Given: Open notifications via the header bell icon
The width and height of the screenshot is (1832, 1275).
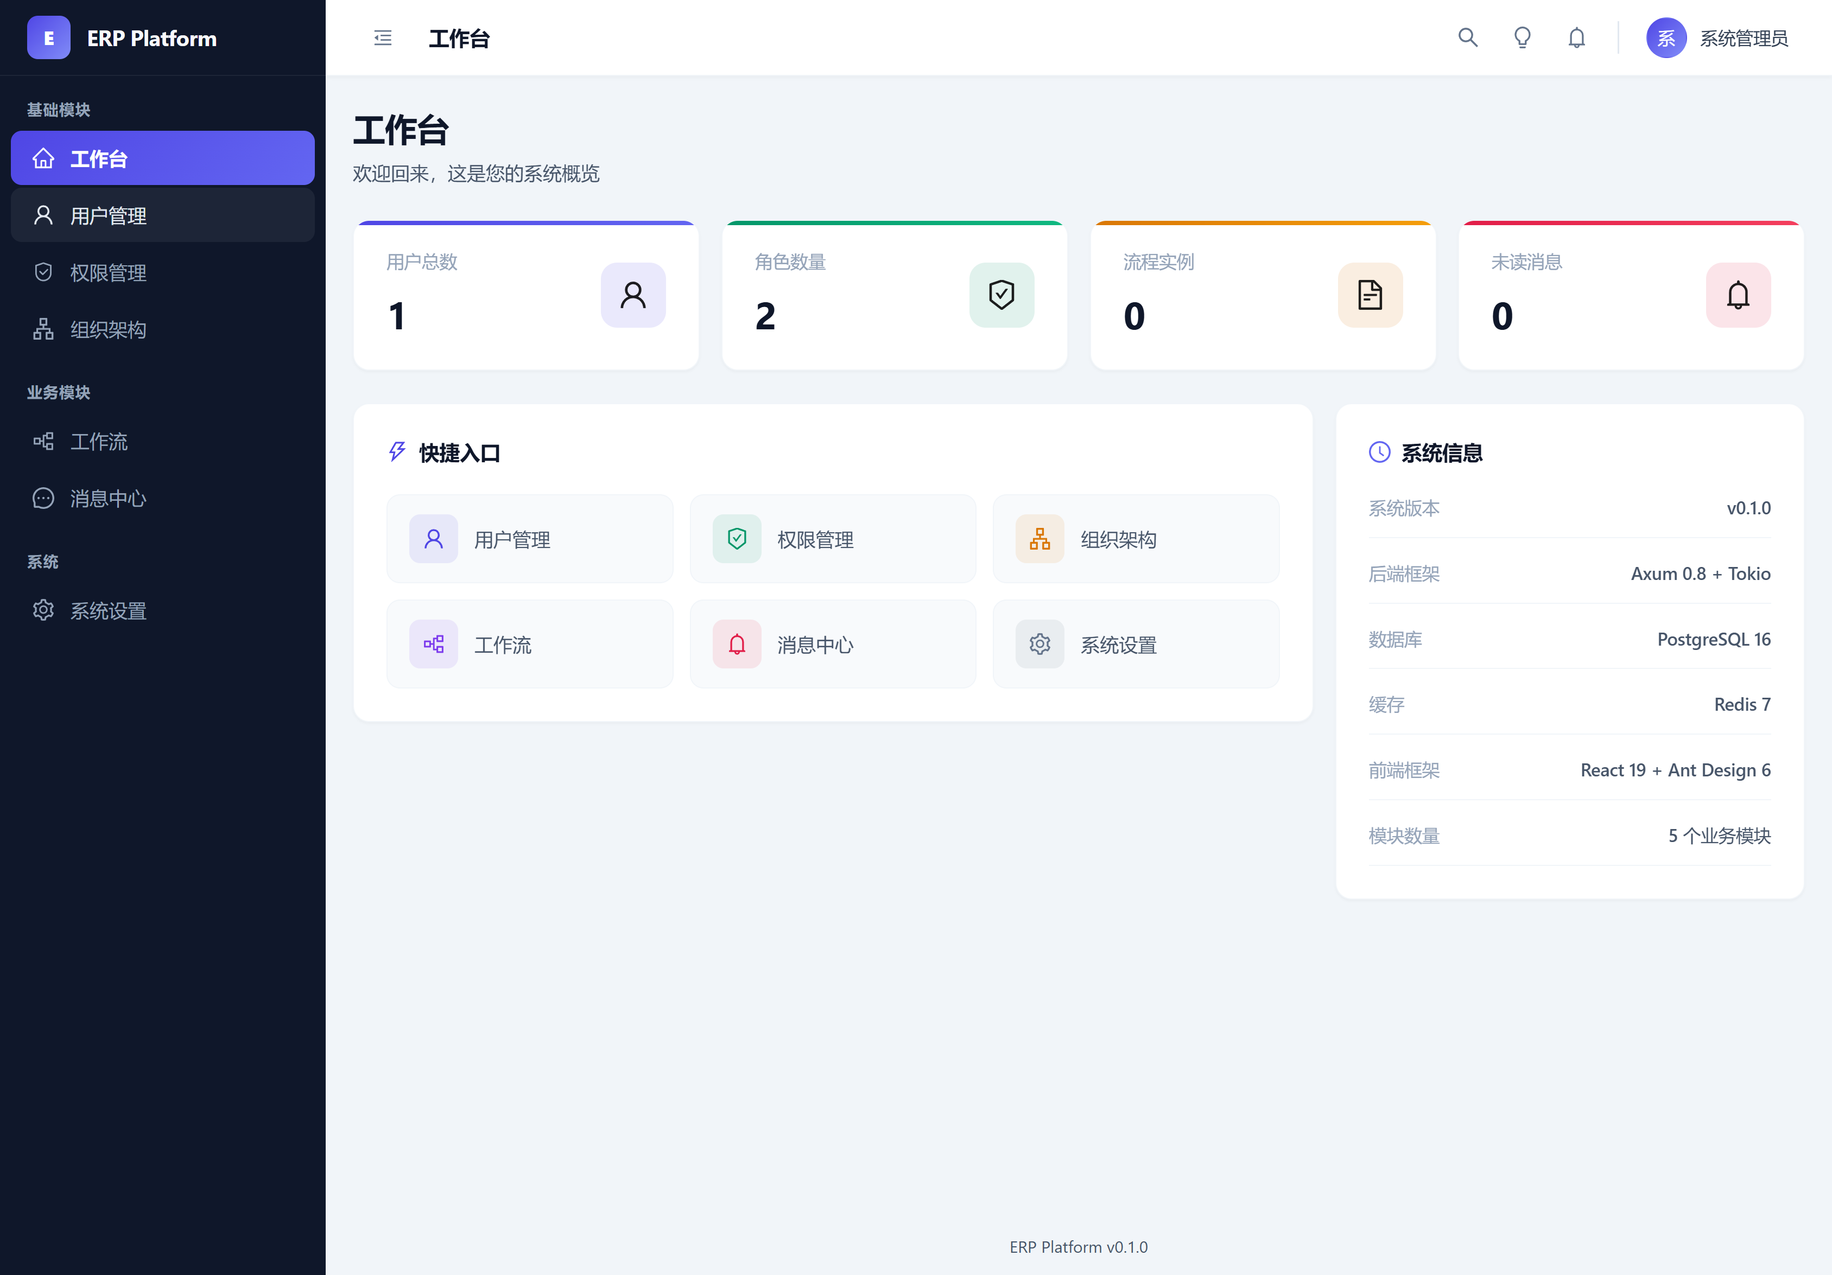Looking at the screenshot, I should click(1576, 39).
